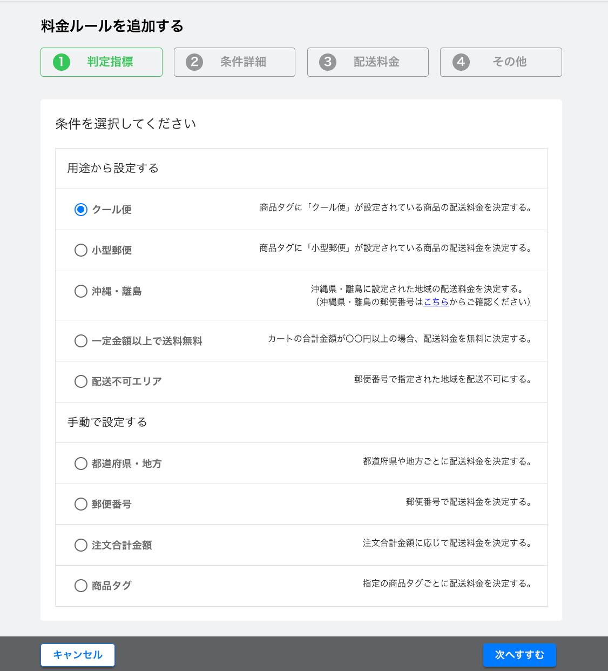Click the キャンセル button

[78, 655]
